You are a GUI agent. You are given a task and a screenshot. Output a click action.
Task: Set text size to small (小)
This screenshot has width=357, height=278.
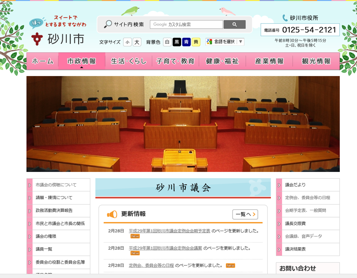coord(127,42)
